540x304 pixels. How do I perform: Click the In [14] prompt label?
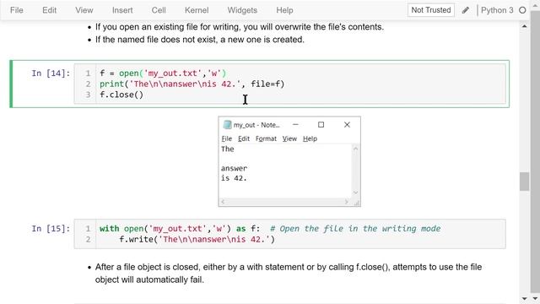[x=51, y=73]
